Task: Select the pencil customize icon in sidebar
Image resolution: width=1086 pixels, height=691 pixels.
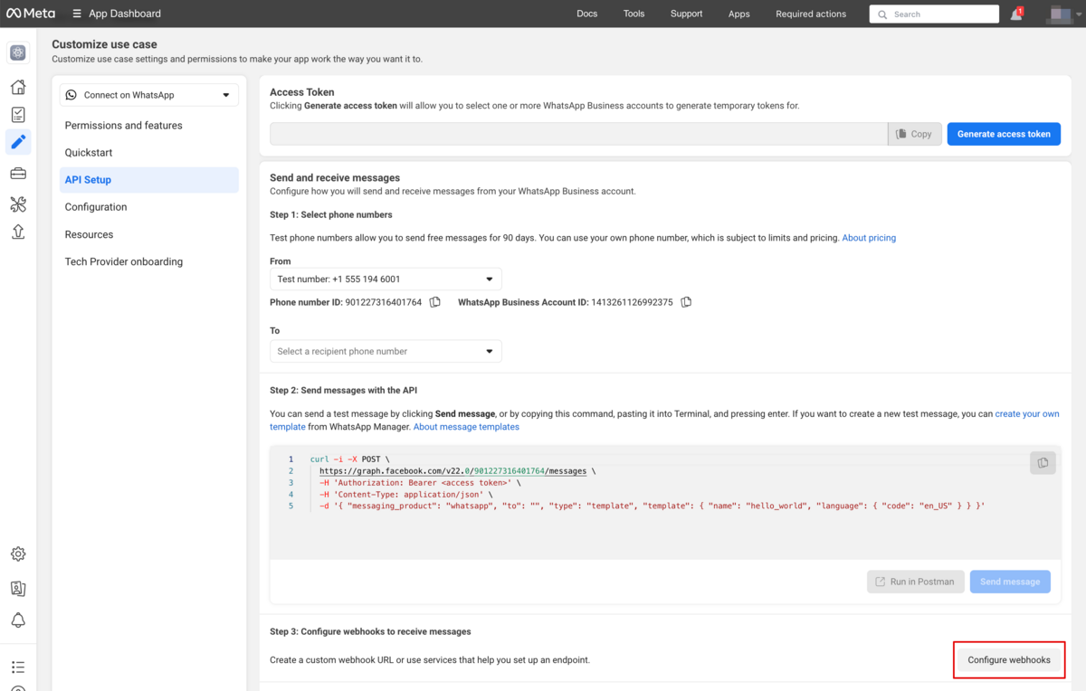Action: pyautogui.click(x=18, y=141)
